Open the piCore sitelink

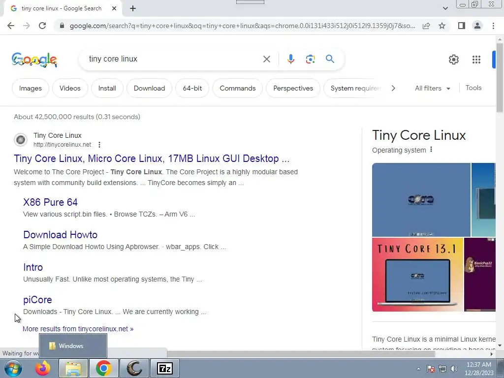(x=37, y=300)
